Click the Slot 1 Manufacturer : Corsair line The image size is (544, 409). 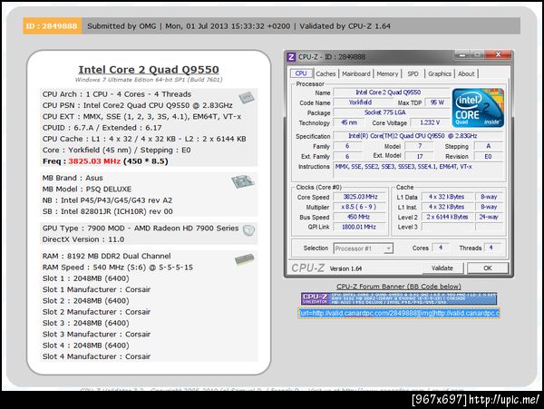coord(96,289)
